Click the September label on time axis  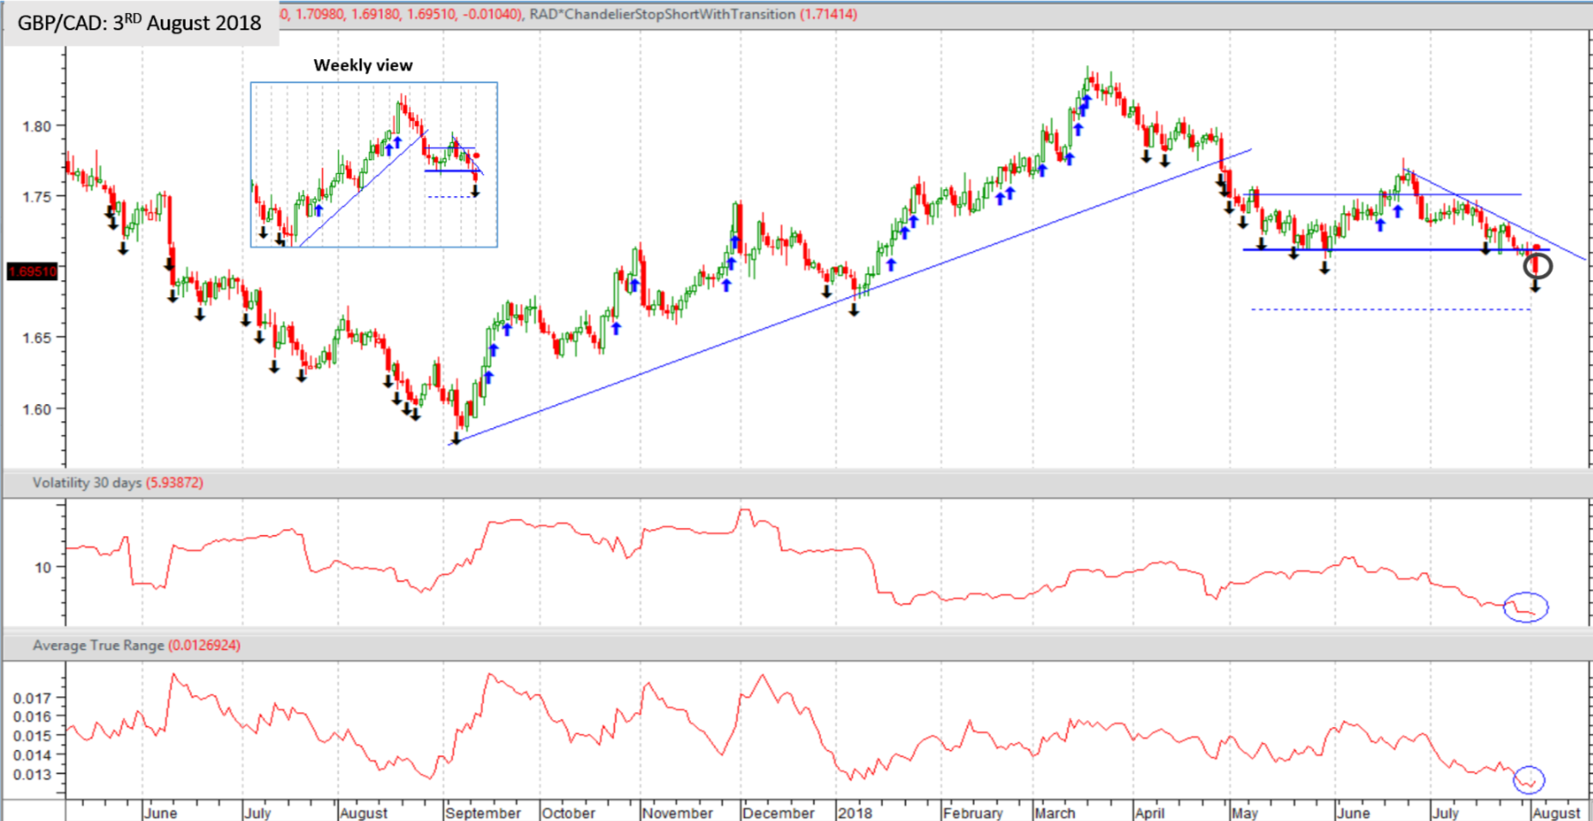click(483, 812)
